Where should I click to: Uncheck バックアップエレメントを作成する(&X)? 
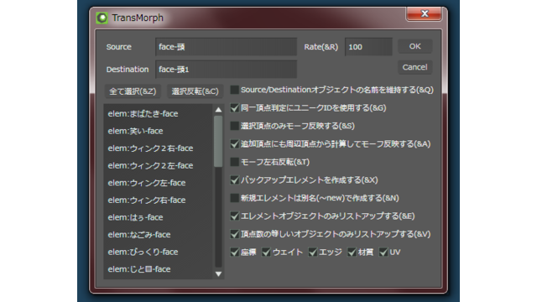235,180
